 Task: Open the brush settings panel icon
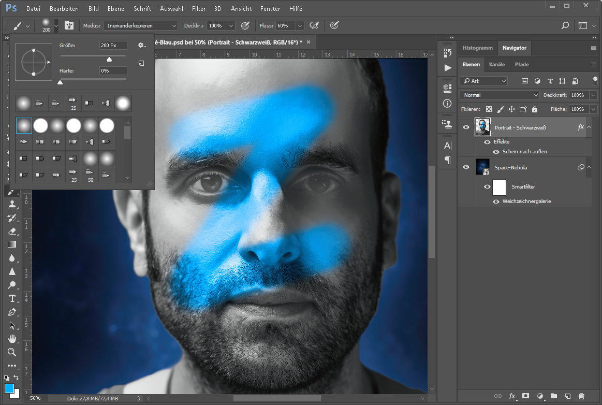click(x=69, y=25)
